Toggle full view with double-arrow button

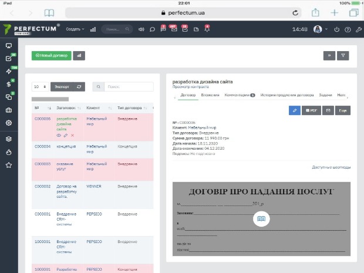point(329,56)
